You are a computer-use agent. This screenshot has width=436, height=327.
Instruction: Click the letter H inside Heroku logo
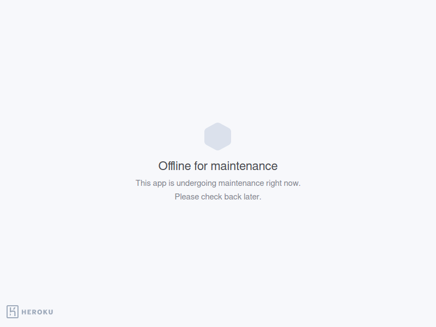(13, 312)
